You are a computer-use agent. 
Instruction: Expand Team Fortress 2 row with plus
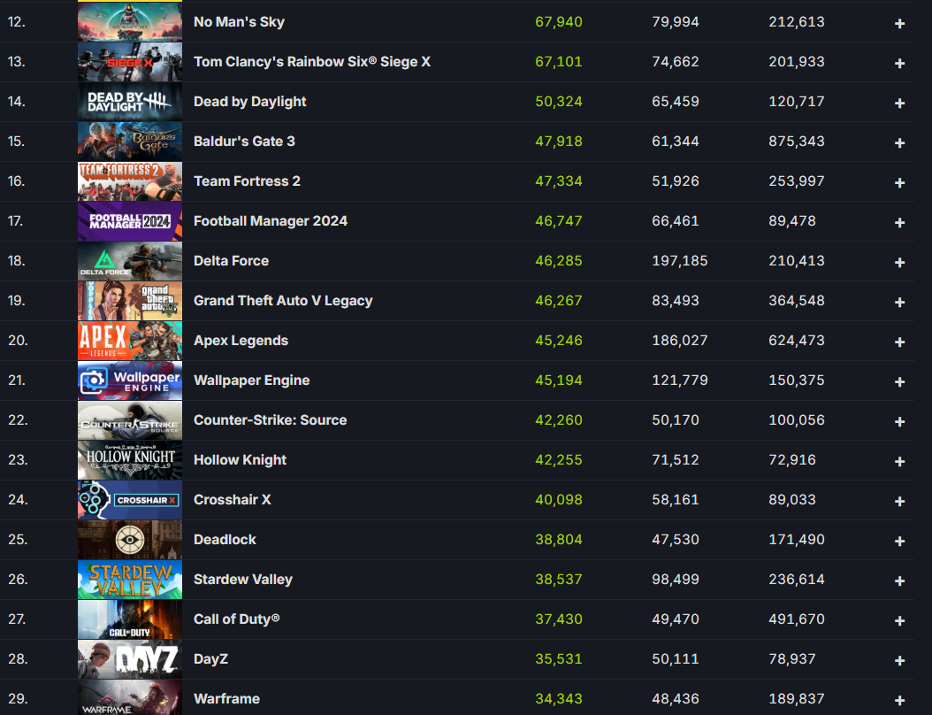click(900, 182)
